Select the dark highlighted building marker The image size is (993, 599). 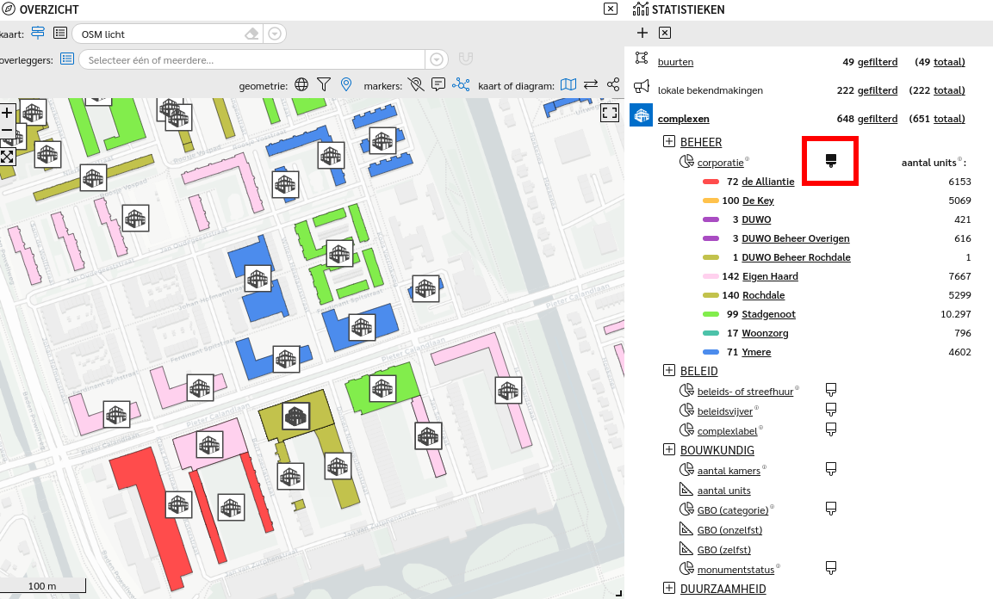coord(295,417)
